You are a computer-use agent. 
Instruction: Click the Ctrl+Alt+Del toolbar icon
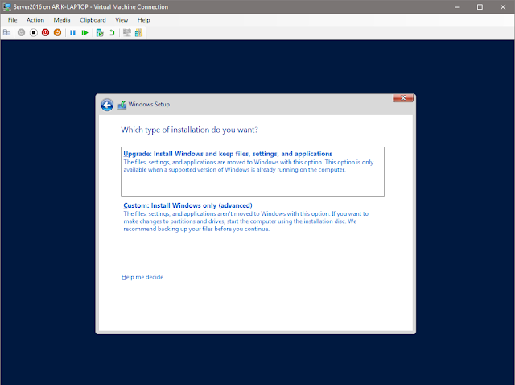[x=7, y=32]
